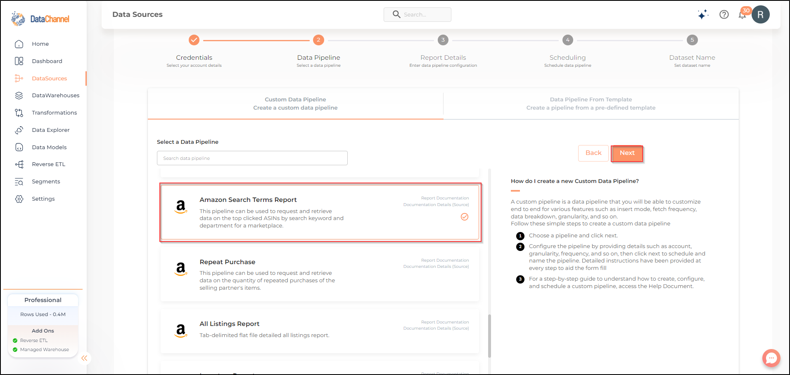Focus the Search data pipeline field

coord(252,158)
